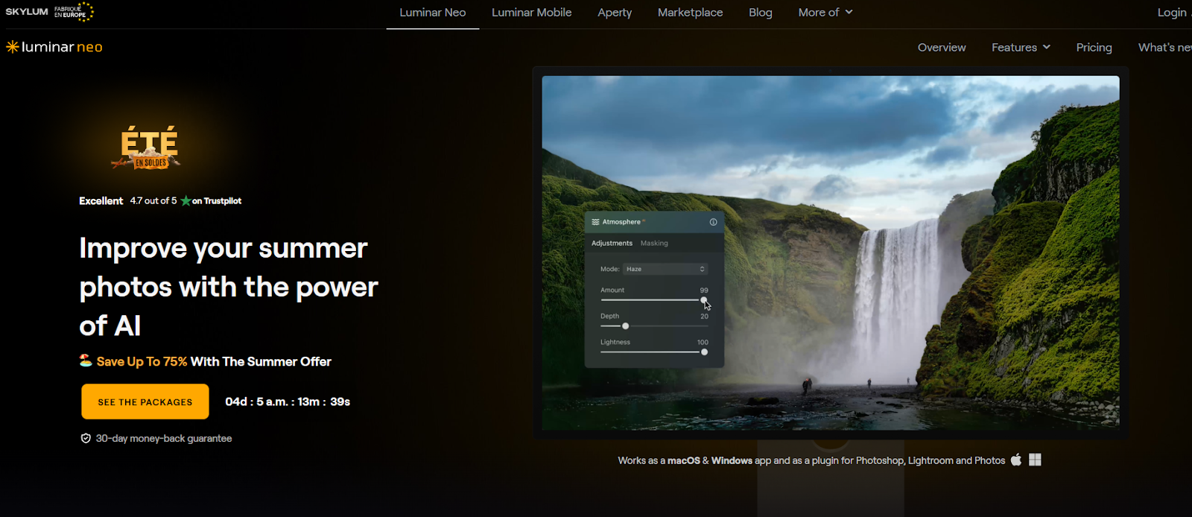Click the Login link
The image size is (1192, 517).
tap(1173, 13)
